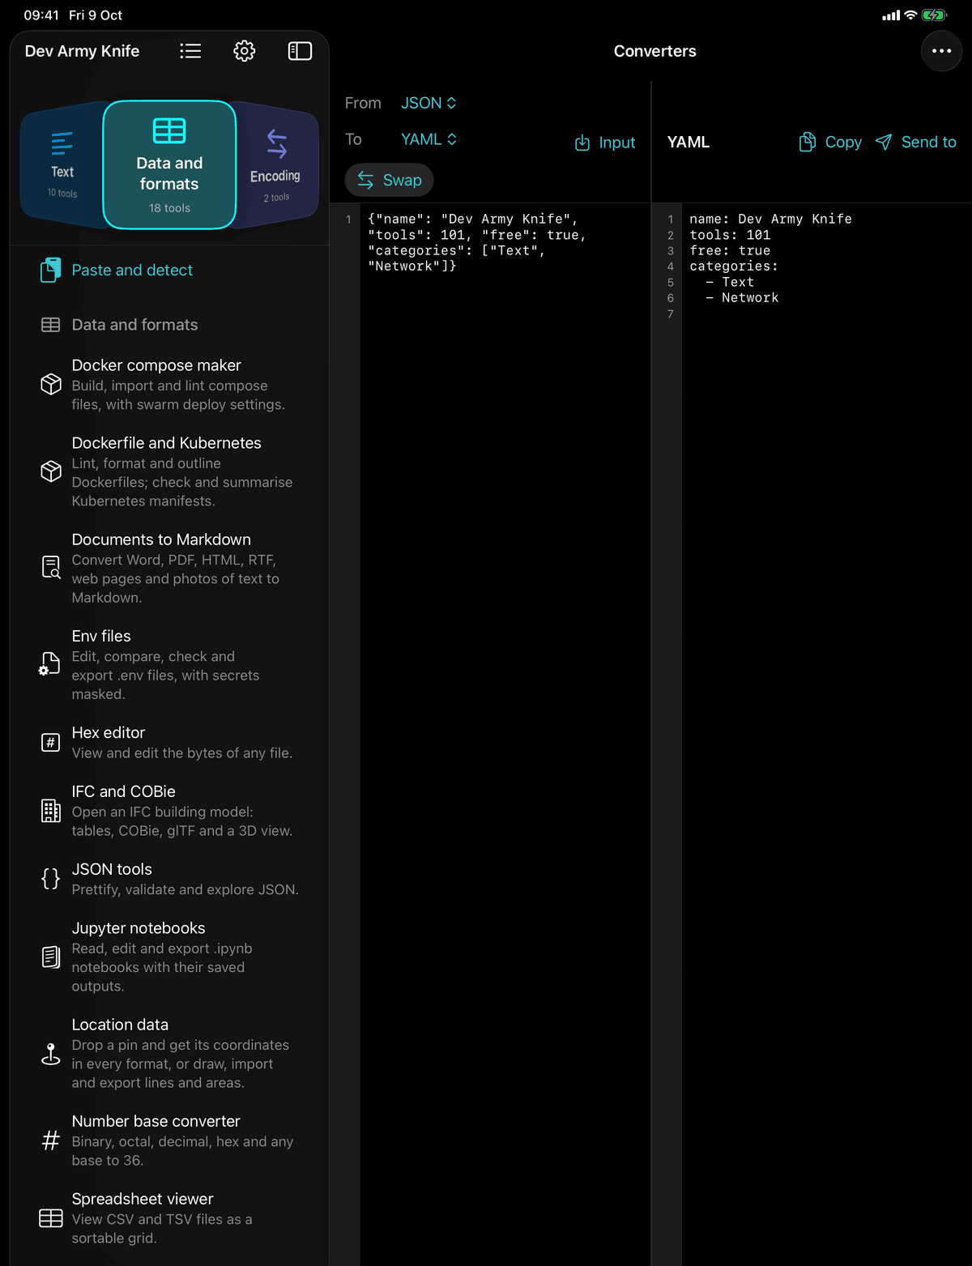Click the Jupyter notebooks icon
This screenshot has width=972, height=1266.
click(50, 957)
